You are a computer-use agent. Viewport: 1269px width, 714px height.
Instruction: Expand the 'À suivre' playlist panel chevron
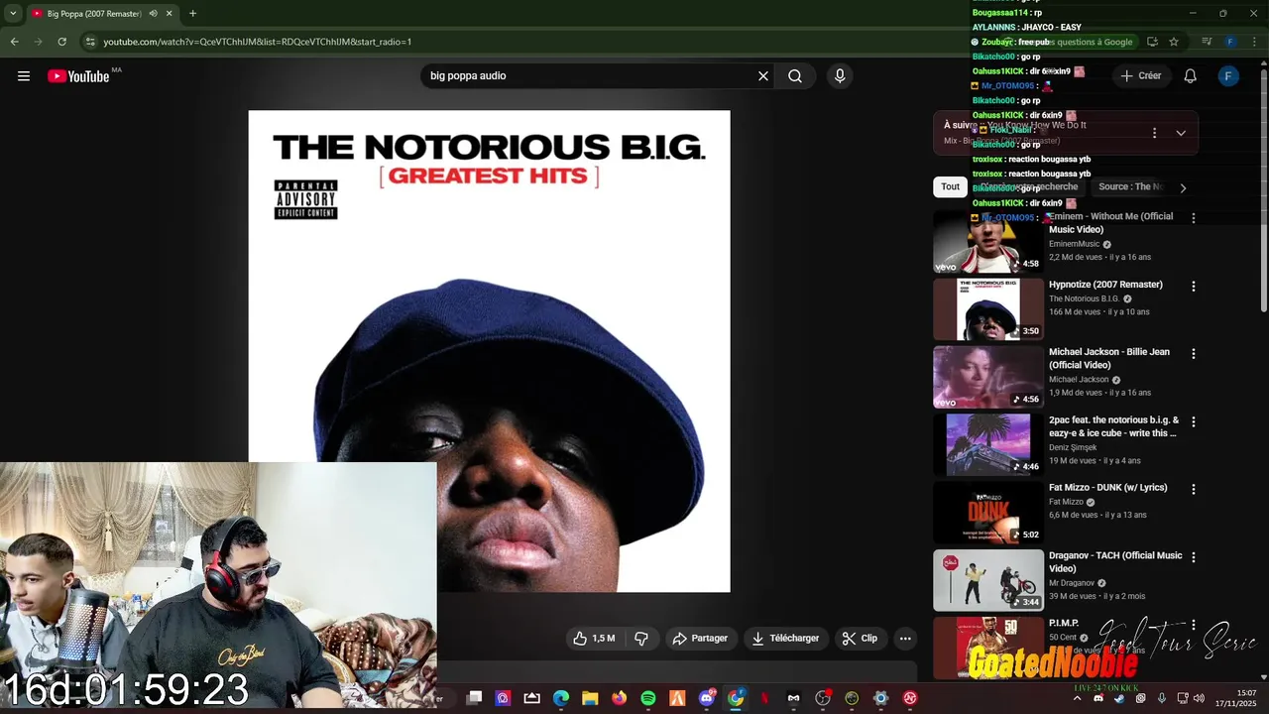click(1181, 133)
